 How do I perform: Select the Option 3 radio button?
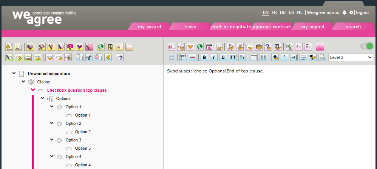pyautogui.click(x=59, y=140)
